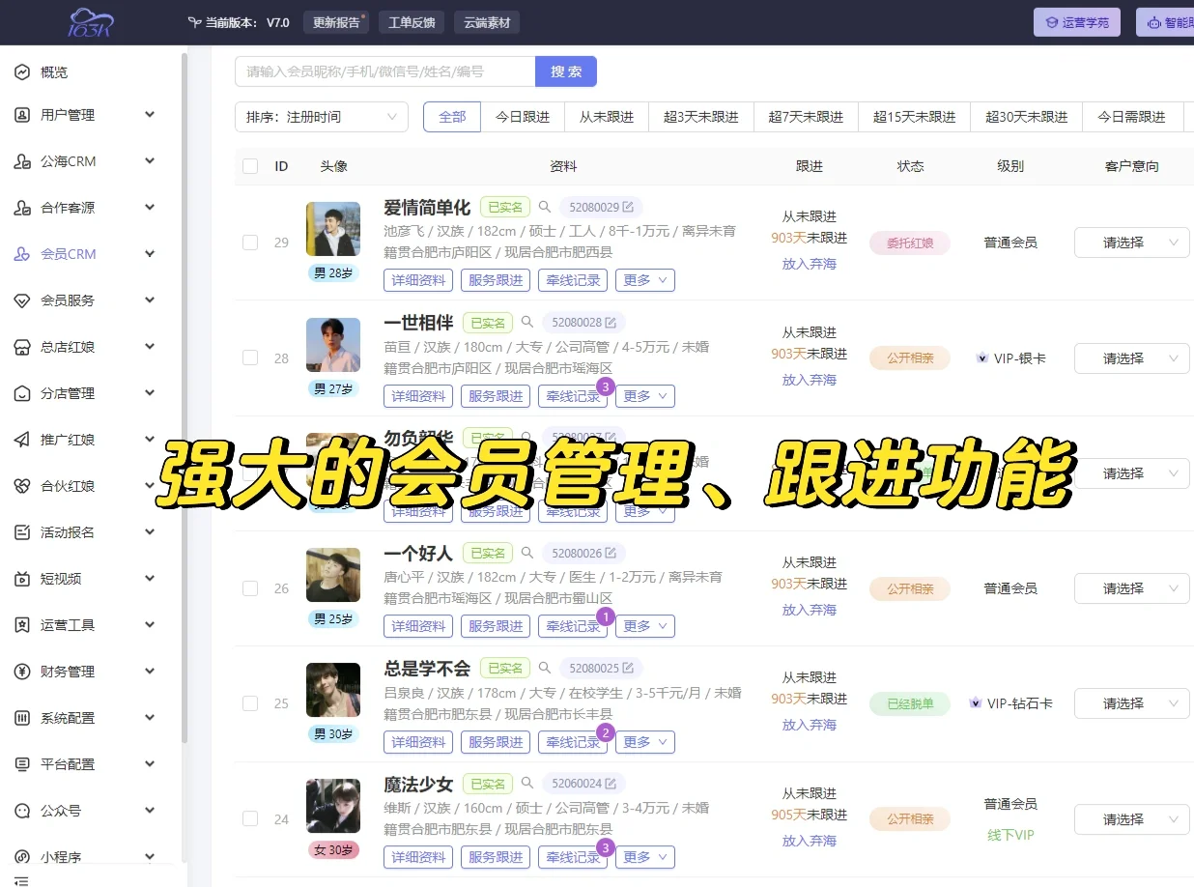Viewport: 1194px width, 887px height.
Task: Open the 概览 overview sidebar icon
Action: tap(23, 72)
